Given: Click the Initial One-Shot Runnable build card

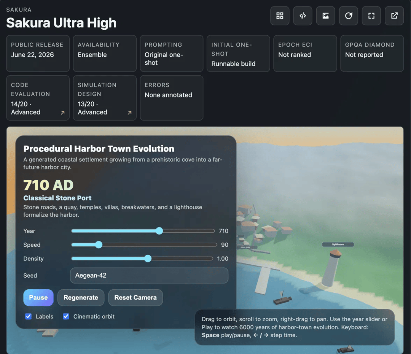Looking at the screenshot, I should click(238, 53).
